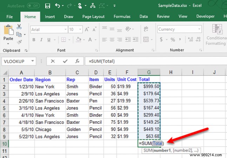
Task: Open Conditional Formatting menu
Action: point(216,35)
